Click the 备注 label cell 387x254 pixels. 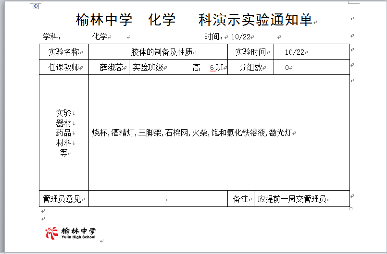tap(240, 199)
